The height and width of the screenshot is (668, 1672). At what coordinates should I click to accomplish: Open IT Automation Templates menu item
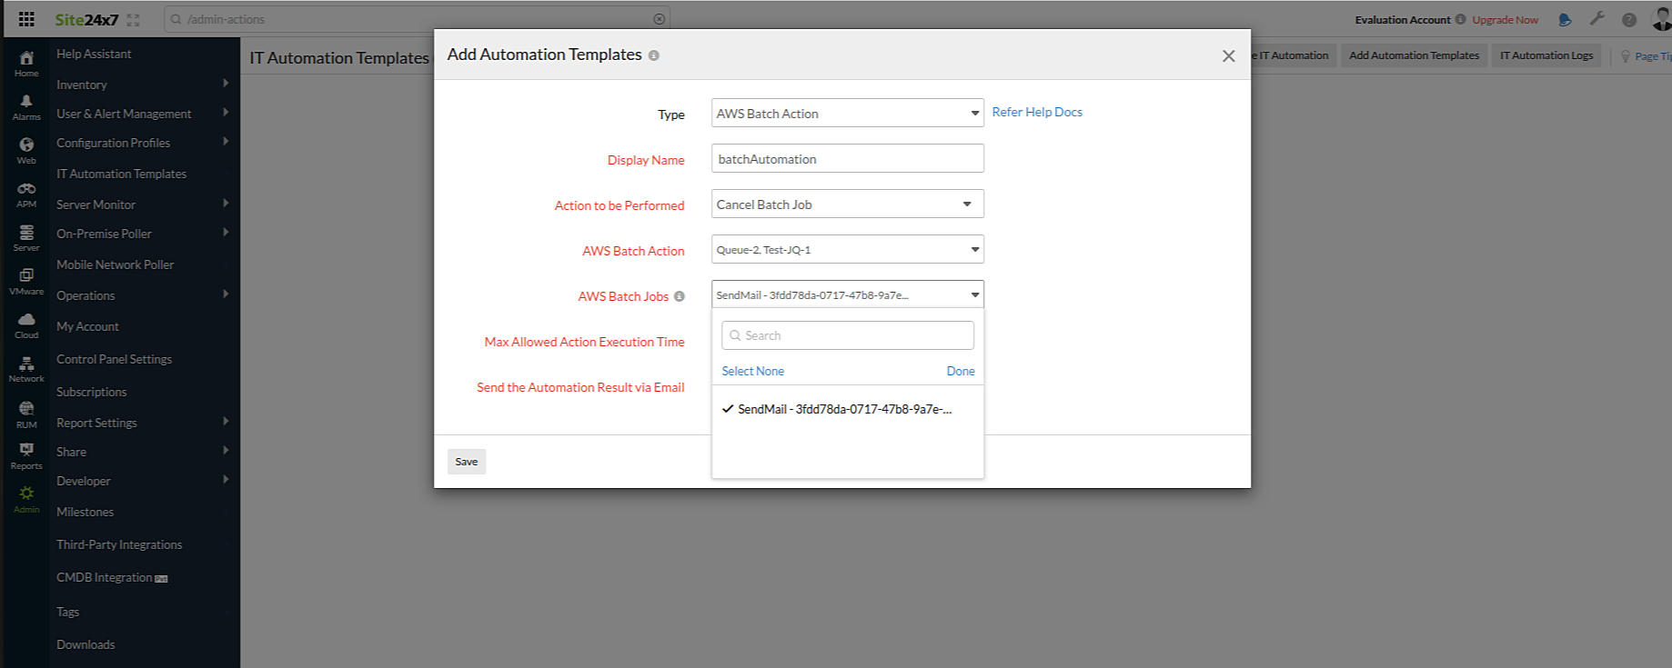click(121, 174)
